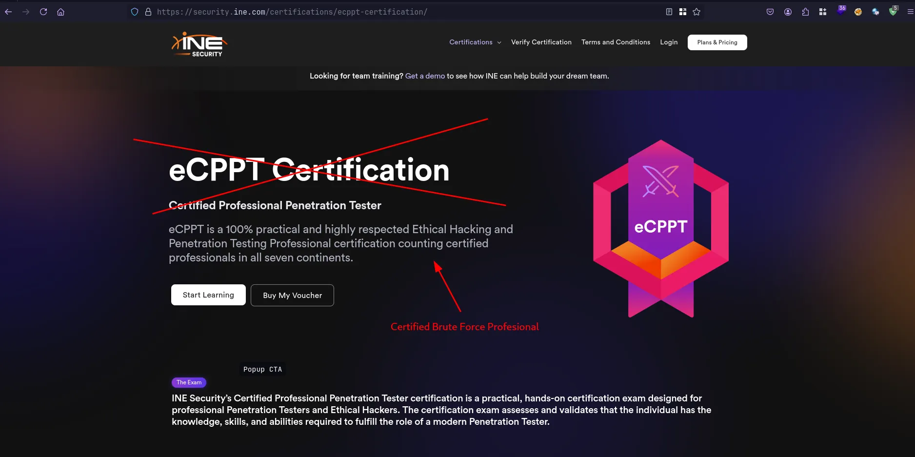The image size is (915, 457).
Task: Open the extensions puzzle-piece menu
Action: point(805,12)
